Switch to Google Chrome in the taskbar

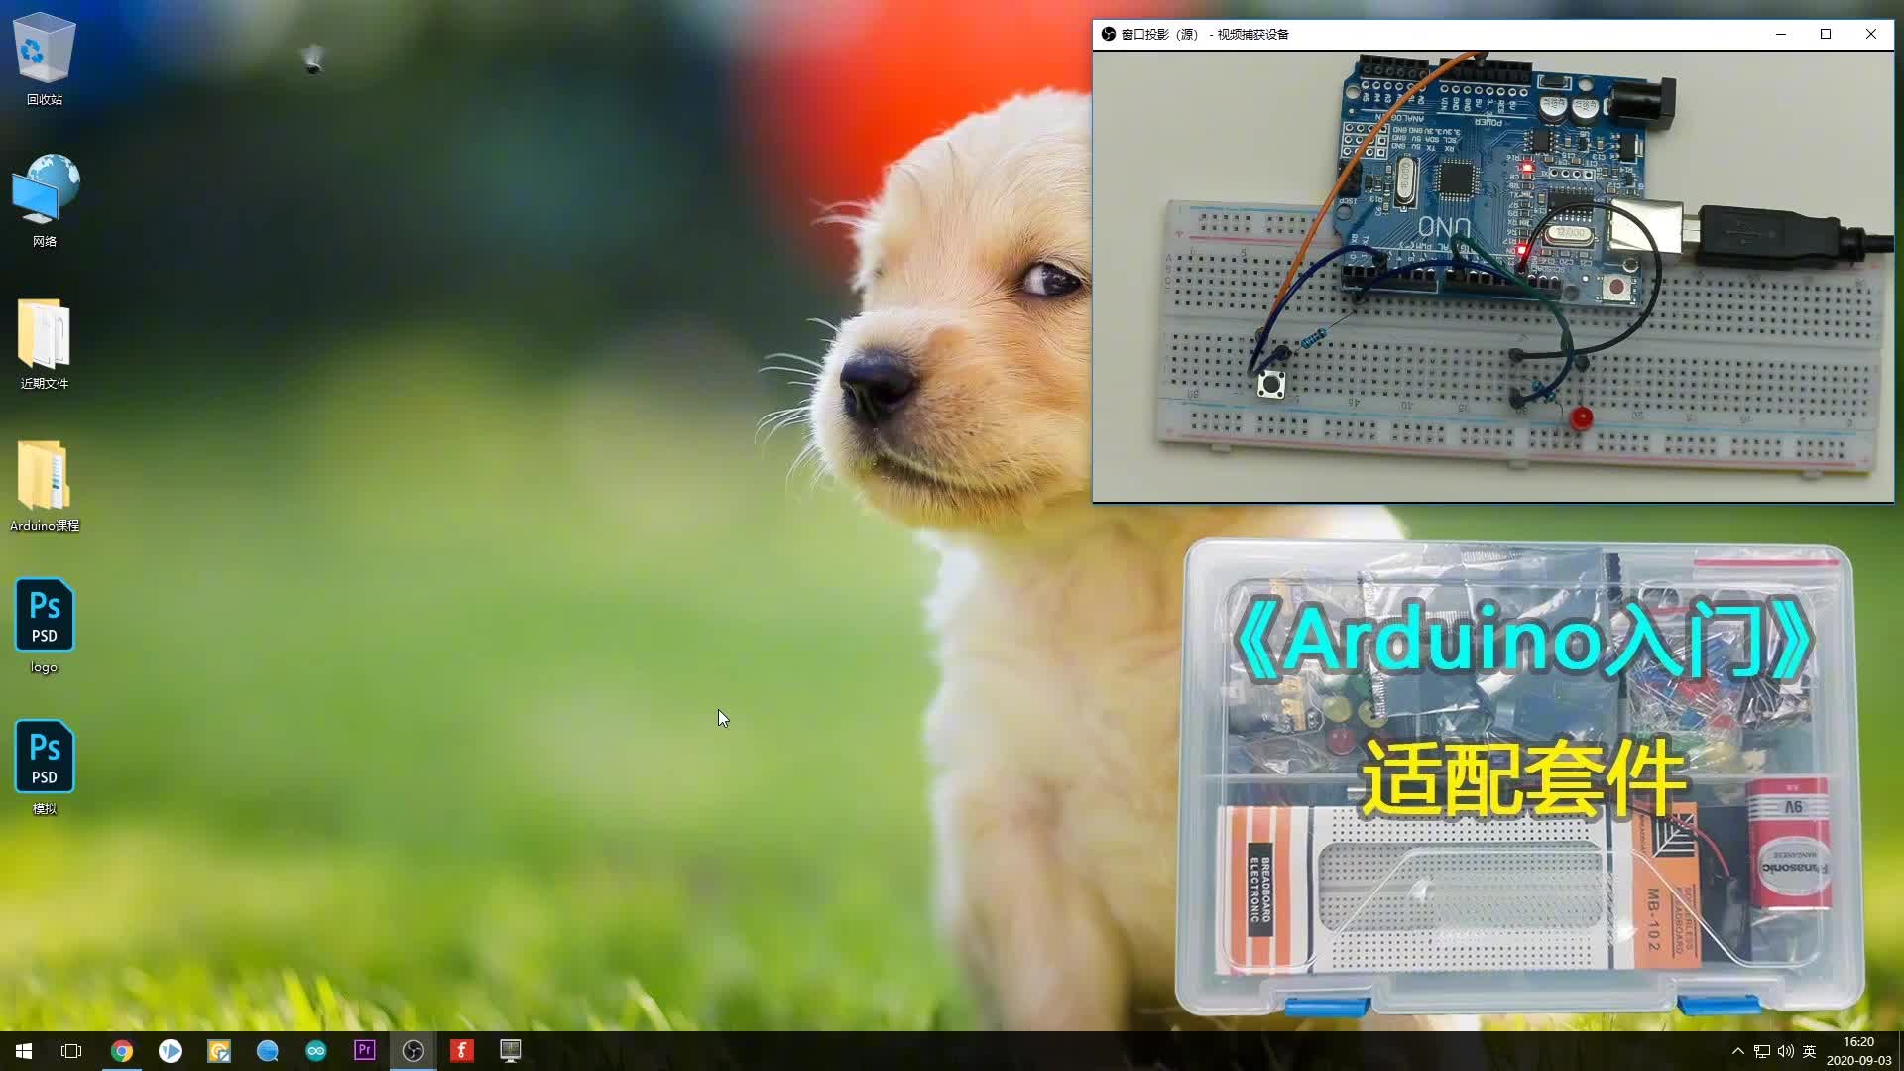pyautogui.click(x=122, y=1051)
